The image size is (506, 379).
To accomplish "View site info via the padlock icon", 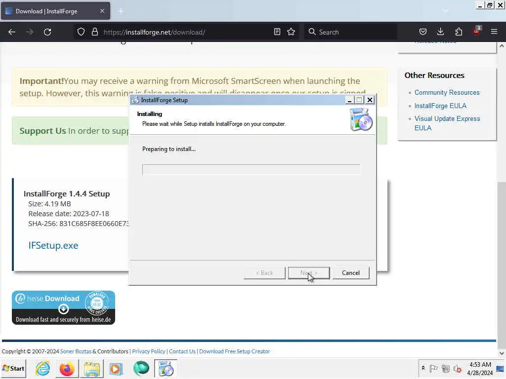I will [94, 32].
